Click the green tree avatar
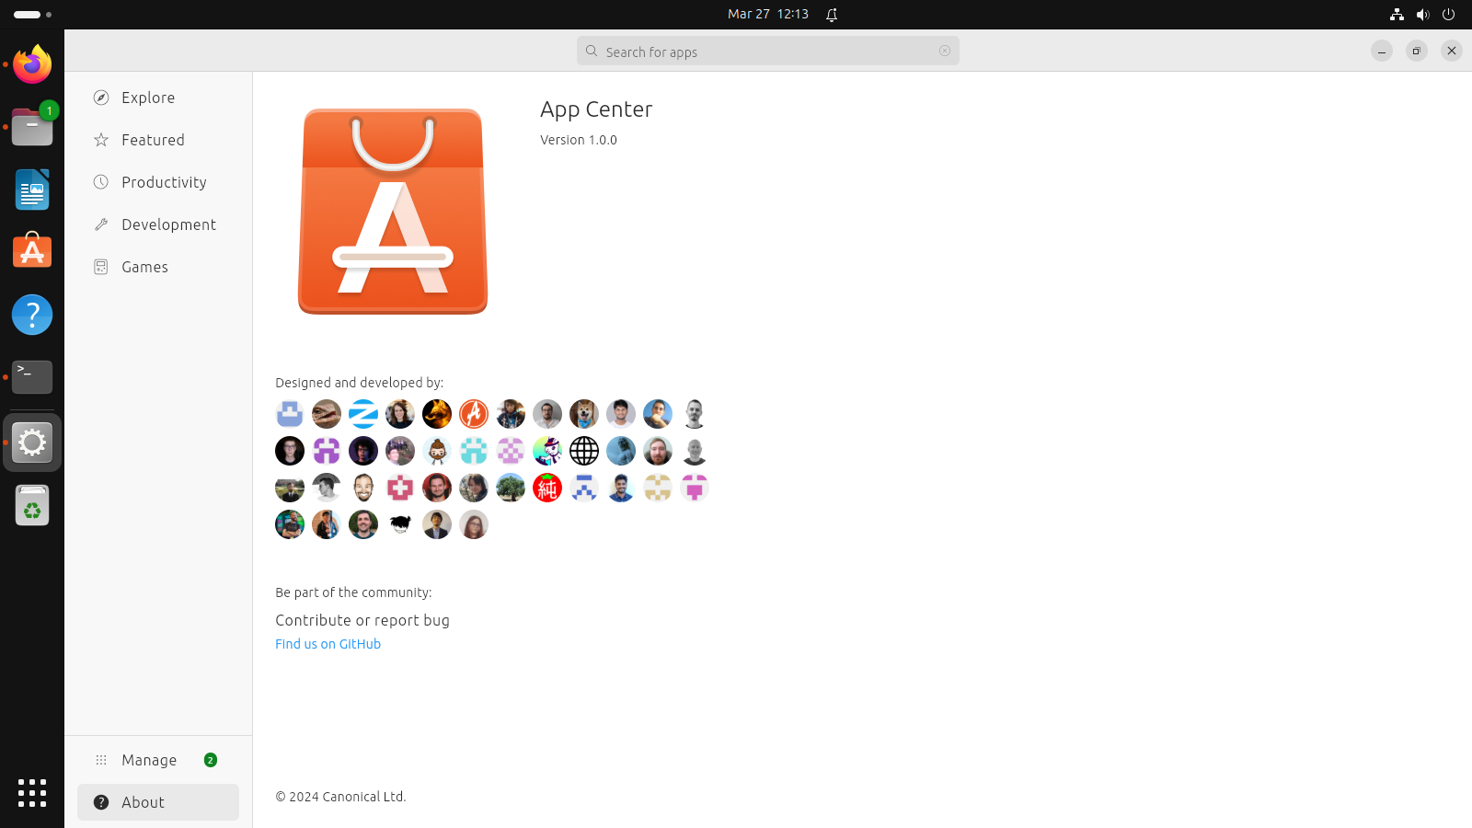 coord(511,488)
